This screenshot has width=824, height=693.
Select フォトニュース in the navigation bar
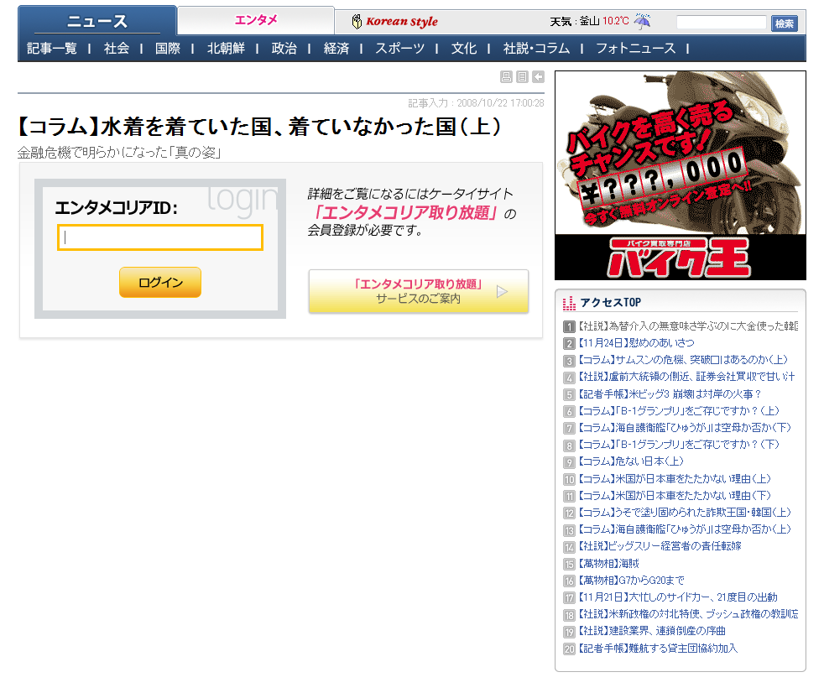pos(635,49)
